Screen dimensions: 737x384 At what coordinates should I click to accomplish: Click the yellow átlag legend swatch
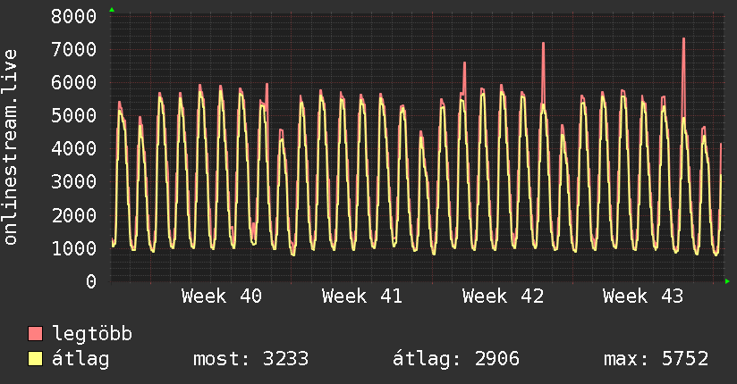click(35, 358)
